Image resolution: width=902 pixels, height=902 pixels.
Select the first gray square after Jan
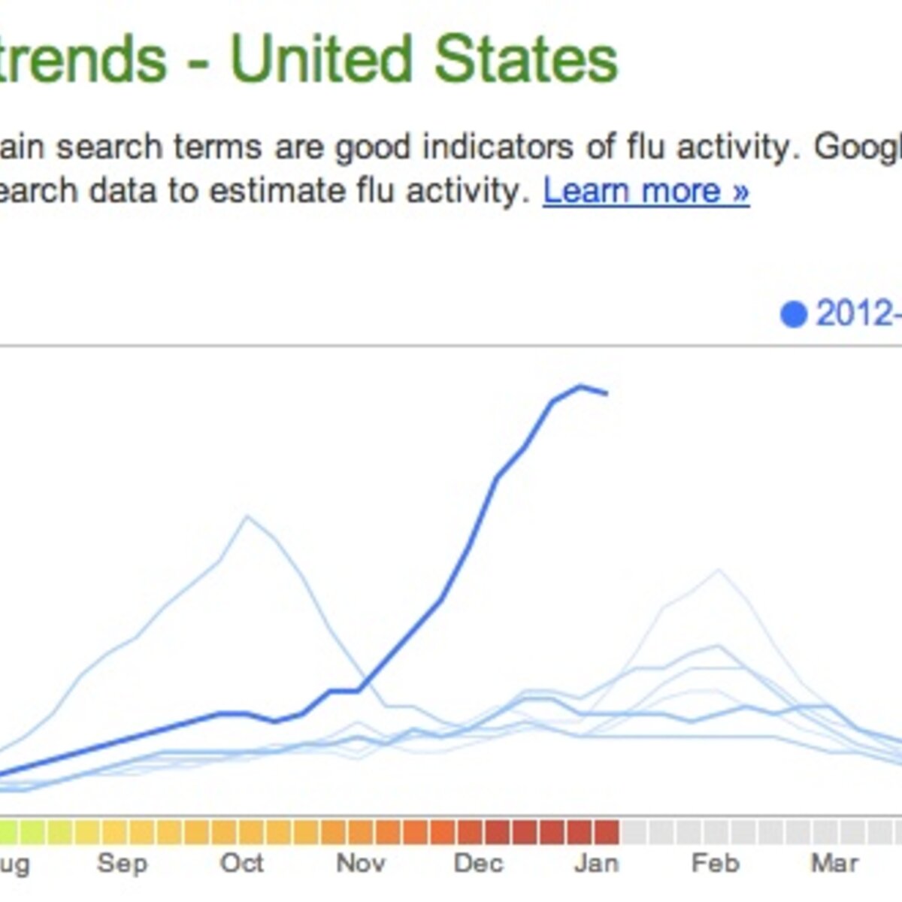tap(634, 832)
